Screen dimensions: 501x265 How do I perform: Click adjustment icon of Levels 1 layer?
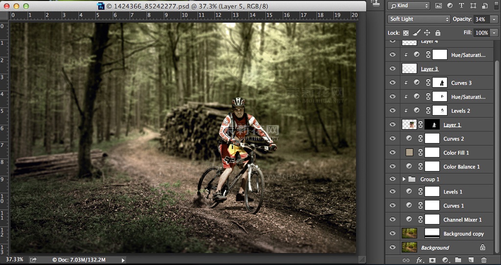409,191
